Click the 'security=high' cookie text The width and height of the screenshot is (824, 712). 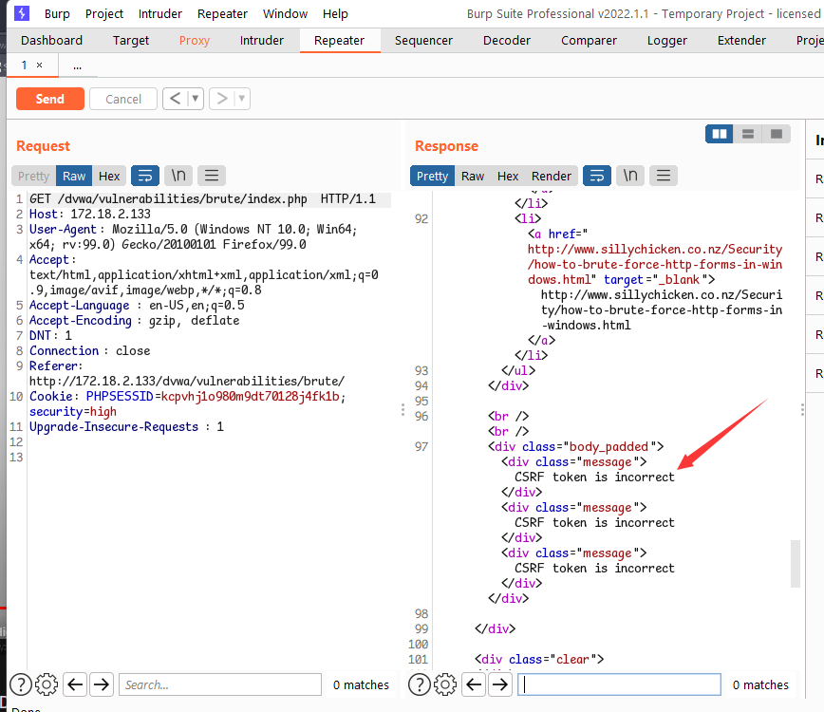coord(73,411)
